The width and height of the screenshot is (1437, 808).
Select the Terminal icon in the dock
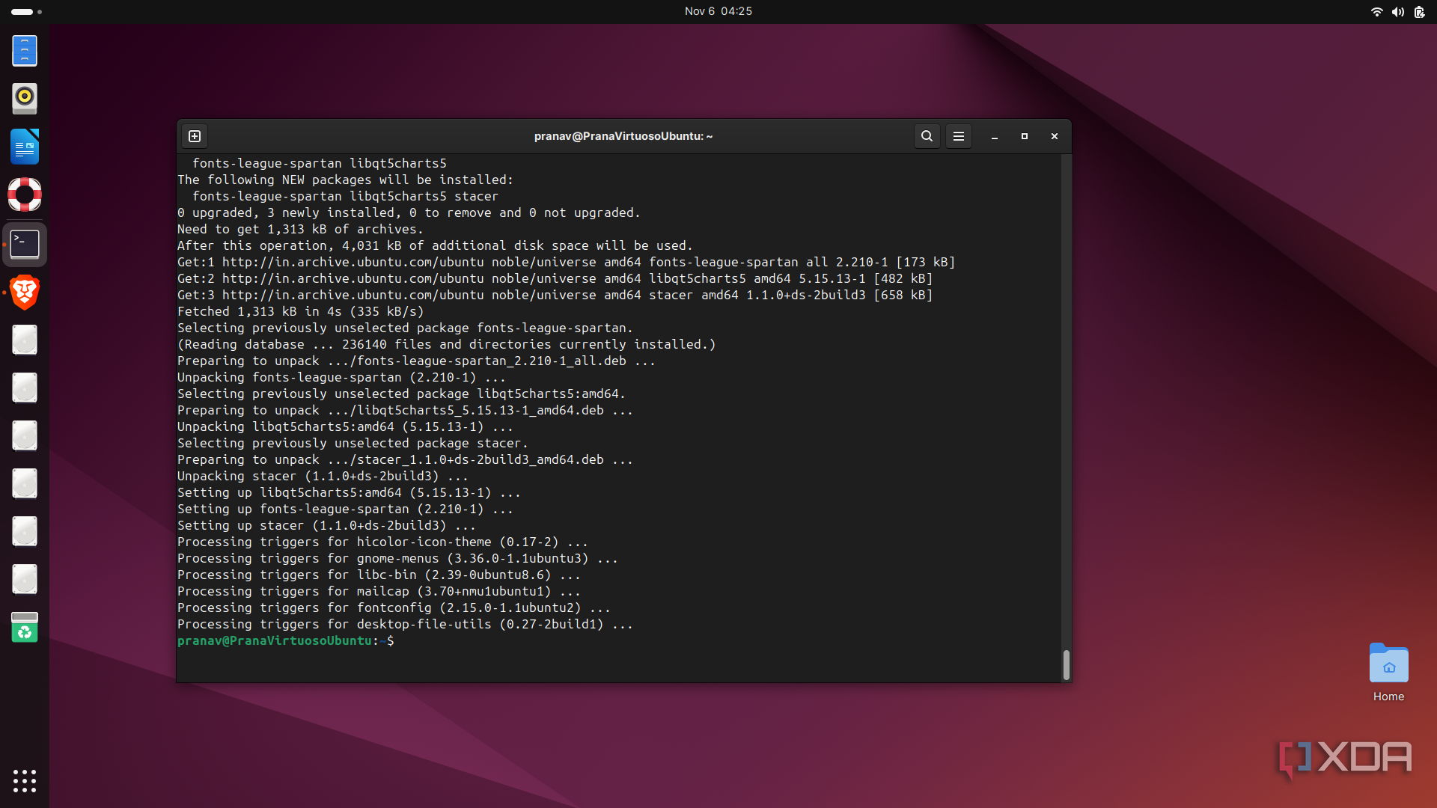click(x=25, y=244)
